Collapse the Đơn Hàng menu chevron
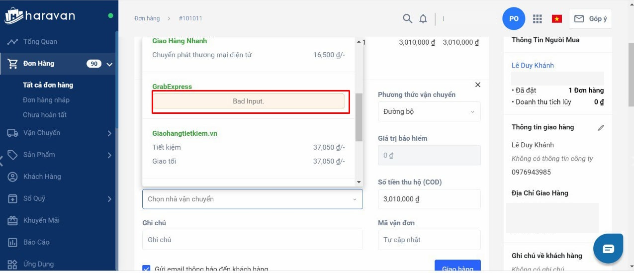634x273 pixels. point(109,64)
